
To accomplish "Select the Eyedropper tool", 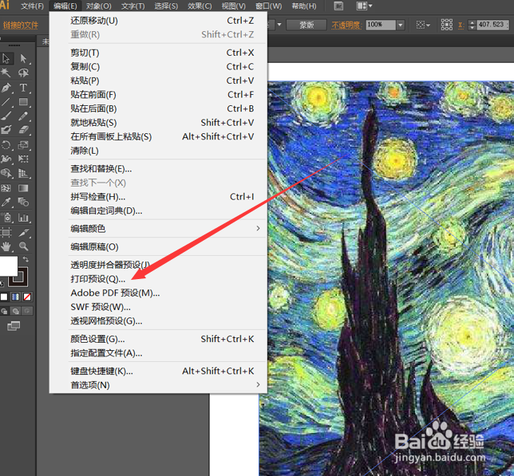I will click(6, 203).
